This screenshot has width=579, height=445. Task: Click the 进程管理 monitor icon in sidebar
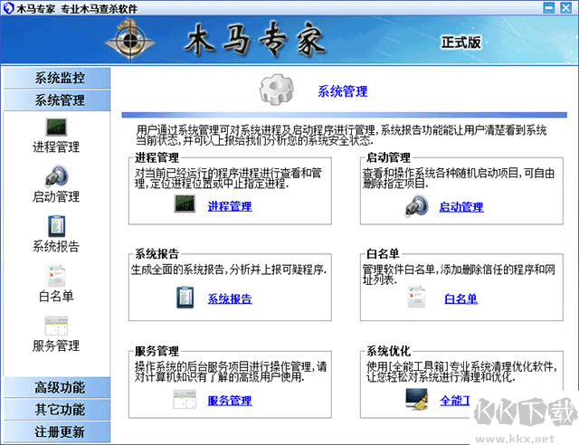(56, 127)
